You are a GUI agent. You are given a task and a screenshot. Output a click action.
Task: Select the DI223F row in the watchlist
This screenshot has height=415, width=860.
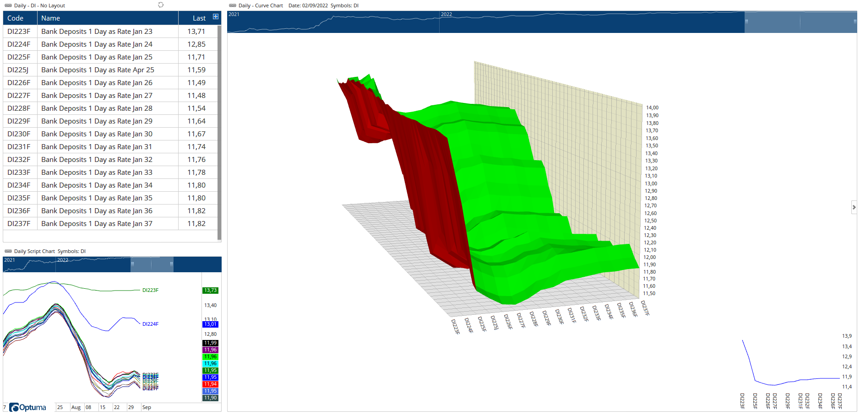[x=19, y=32]
